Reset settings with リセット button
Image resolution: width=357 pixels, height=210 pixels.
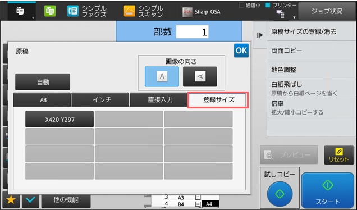(x=339, y=155)
